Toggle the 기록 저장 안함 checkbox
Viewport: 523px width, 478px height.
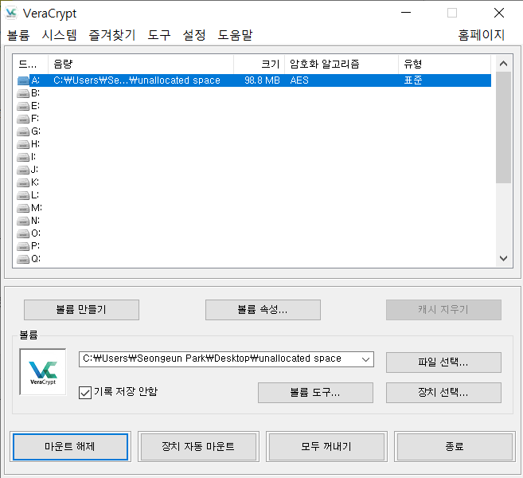[x=85, y=393]
